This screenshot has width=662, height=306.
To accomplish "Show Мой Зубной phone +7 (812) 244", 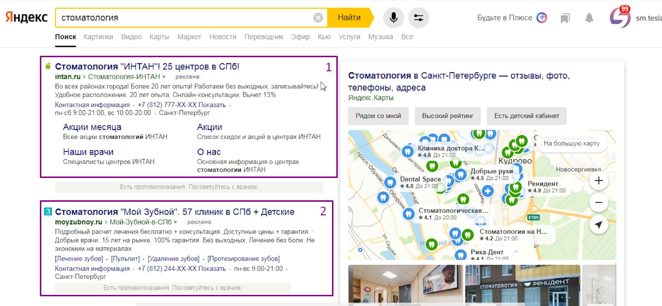I will click(x=182, y=269).
